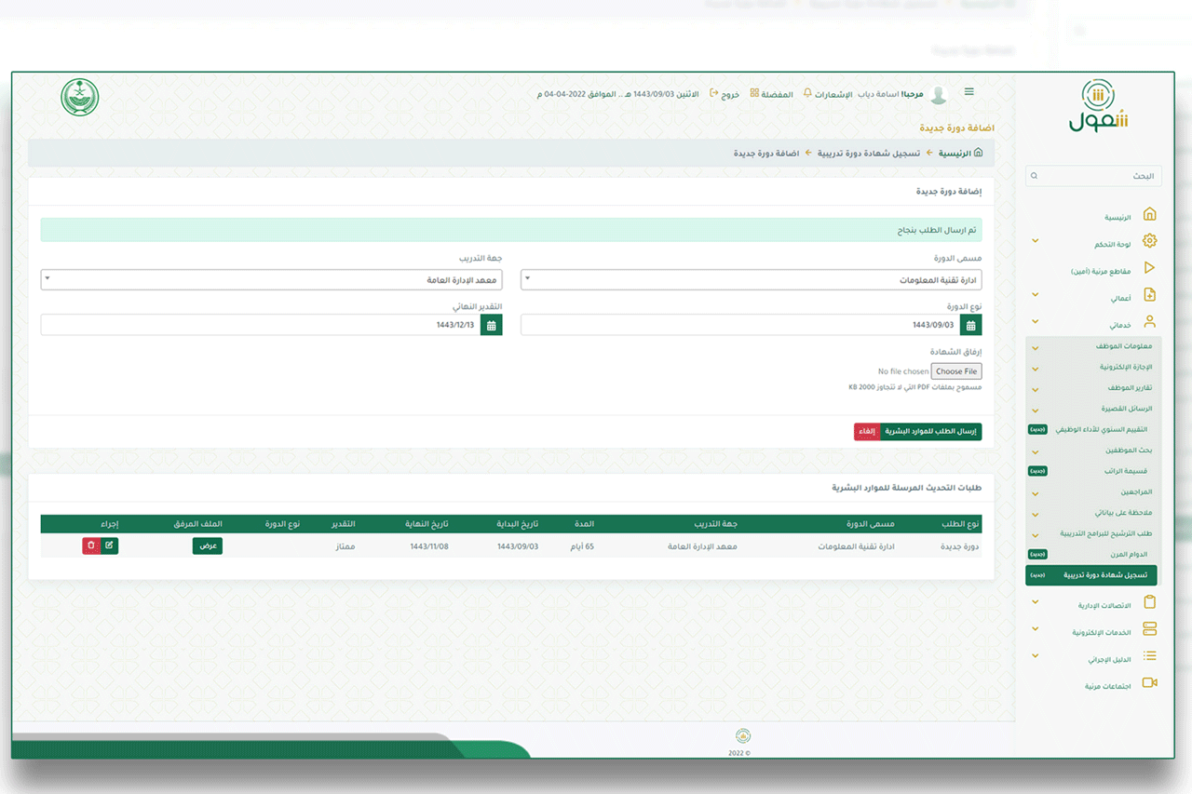
Task: Expand معلومات الموظف submenu chevron
Action: (x=1036, y=348)
